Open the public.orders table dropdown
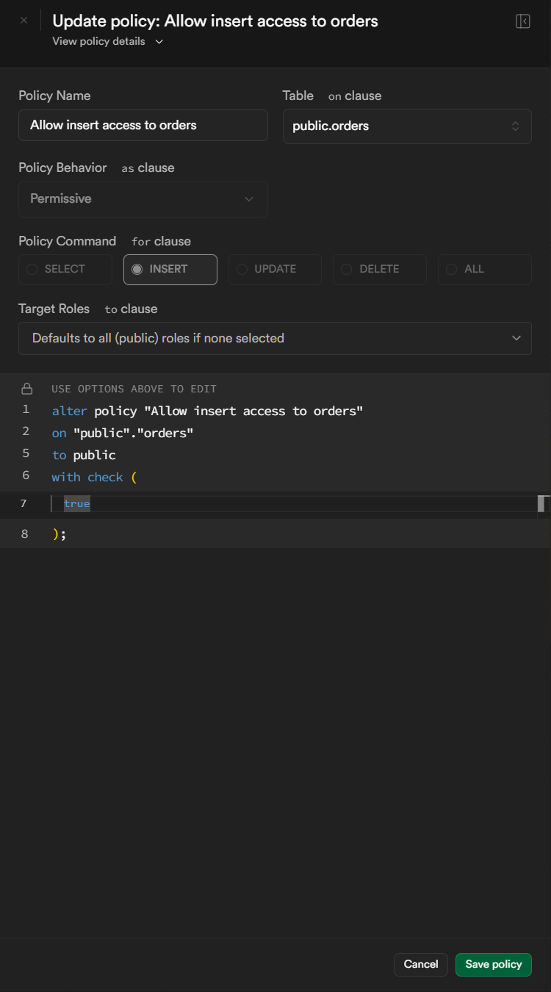Image resolution: width=551 pixels, height=992 pixels. 406,126
